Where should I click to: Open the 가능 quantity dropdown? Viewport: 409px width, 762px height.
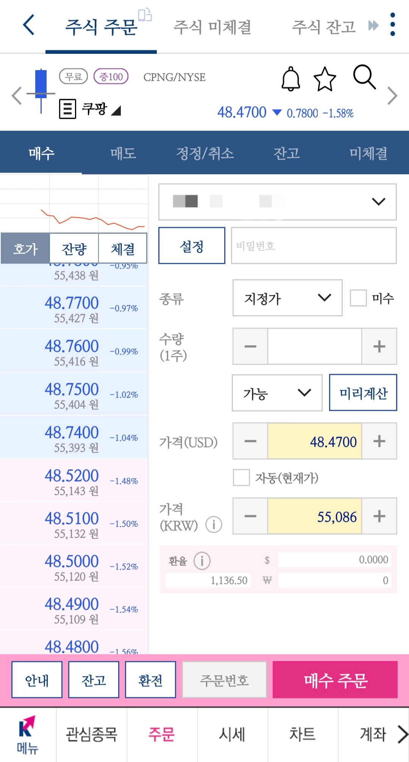point(277,393)
